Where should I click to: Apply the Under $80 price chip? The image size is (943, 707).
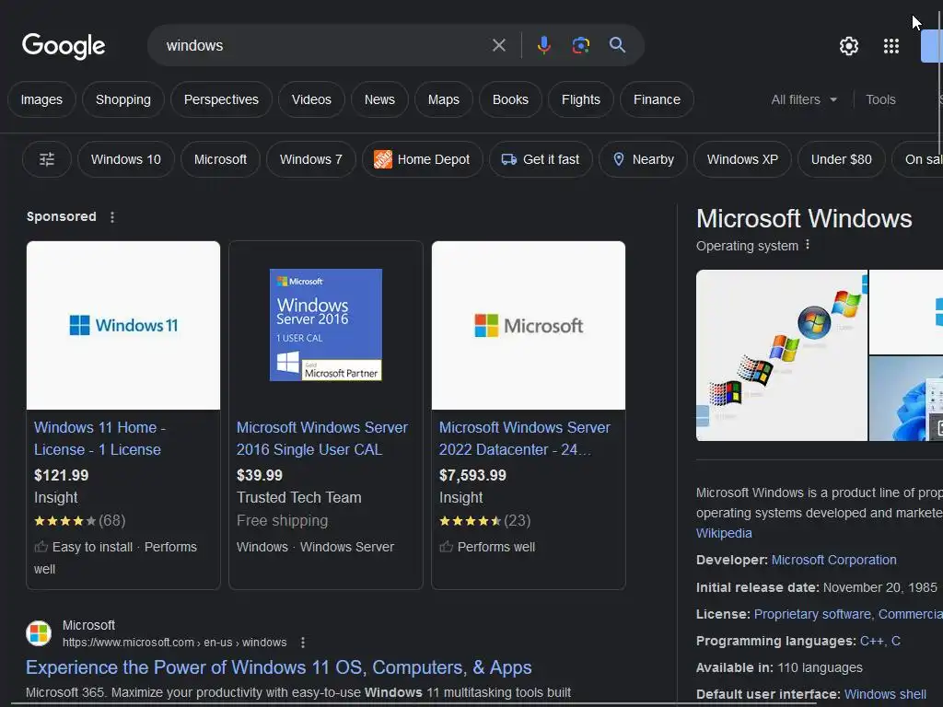coord(842,159)
